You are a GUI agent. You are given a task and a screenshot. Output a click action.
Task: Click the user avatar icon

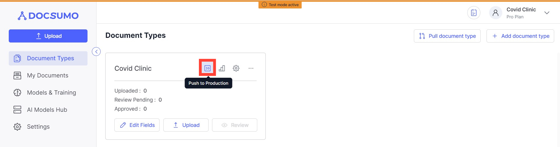point(495,13)
